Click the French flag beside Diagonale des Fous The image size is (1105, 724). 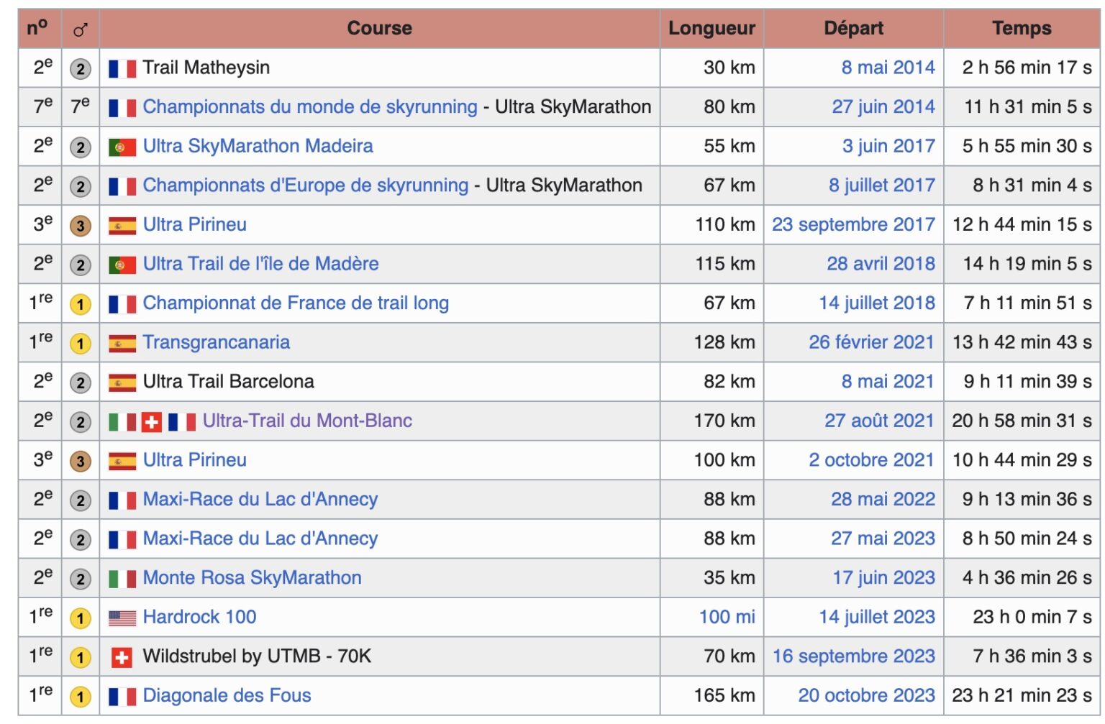click(x=122, y=697)
